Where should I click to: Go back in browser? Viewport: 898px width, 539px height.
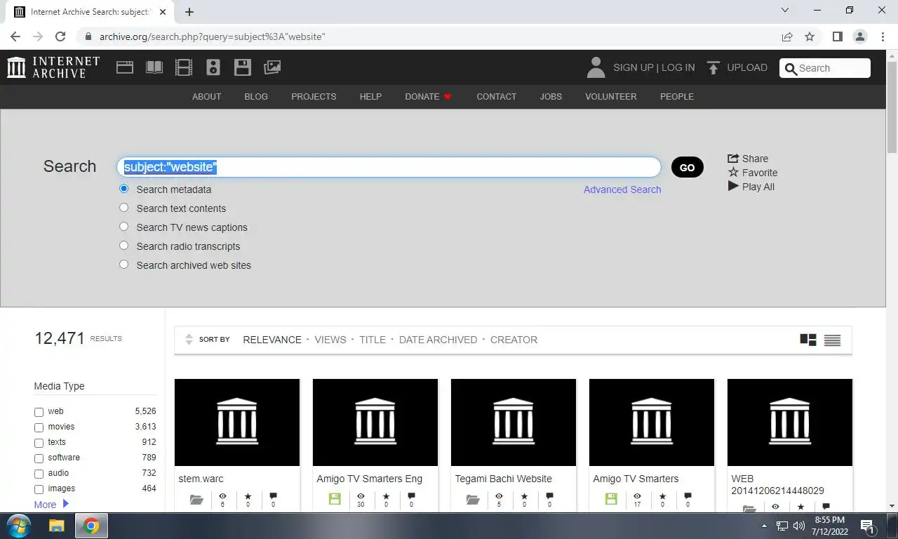click(x=15, y=36)
